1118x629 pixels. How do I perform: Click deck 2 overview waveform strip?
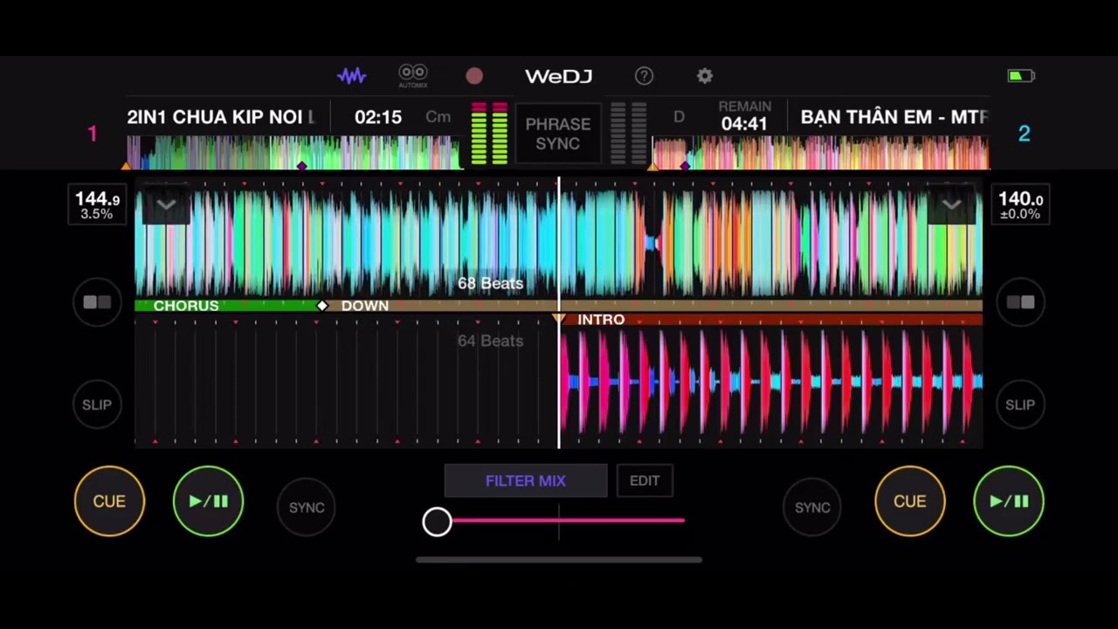pyautogui.click(x=820, y=152)
